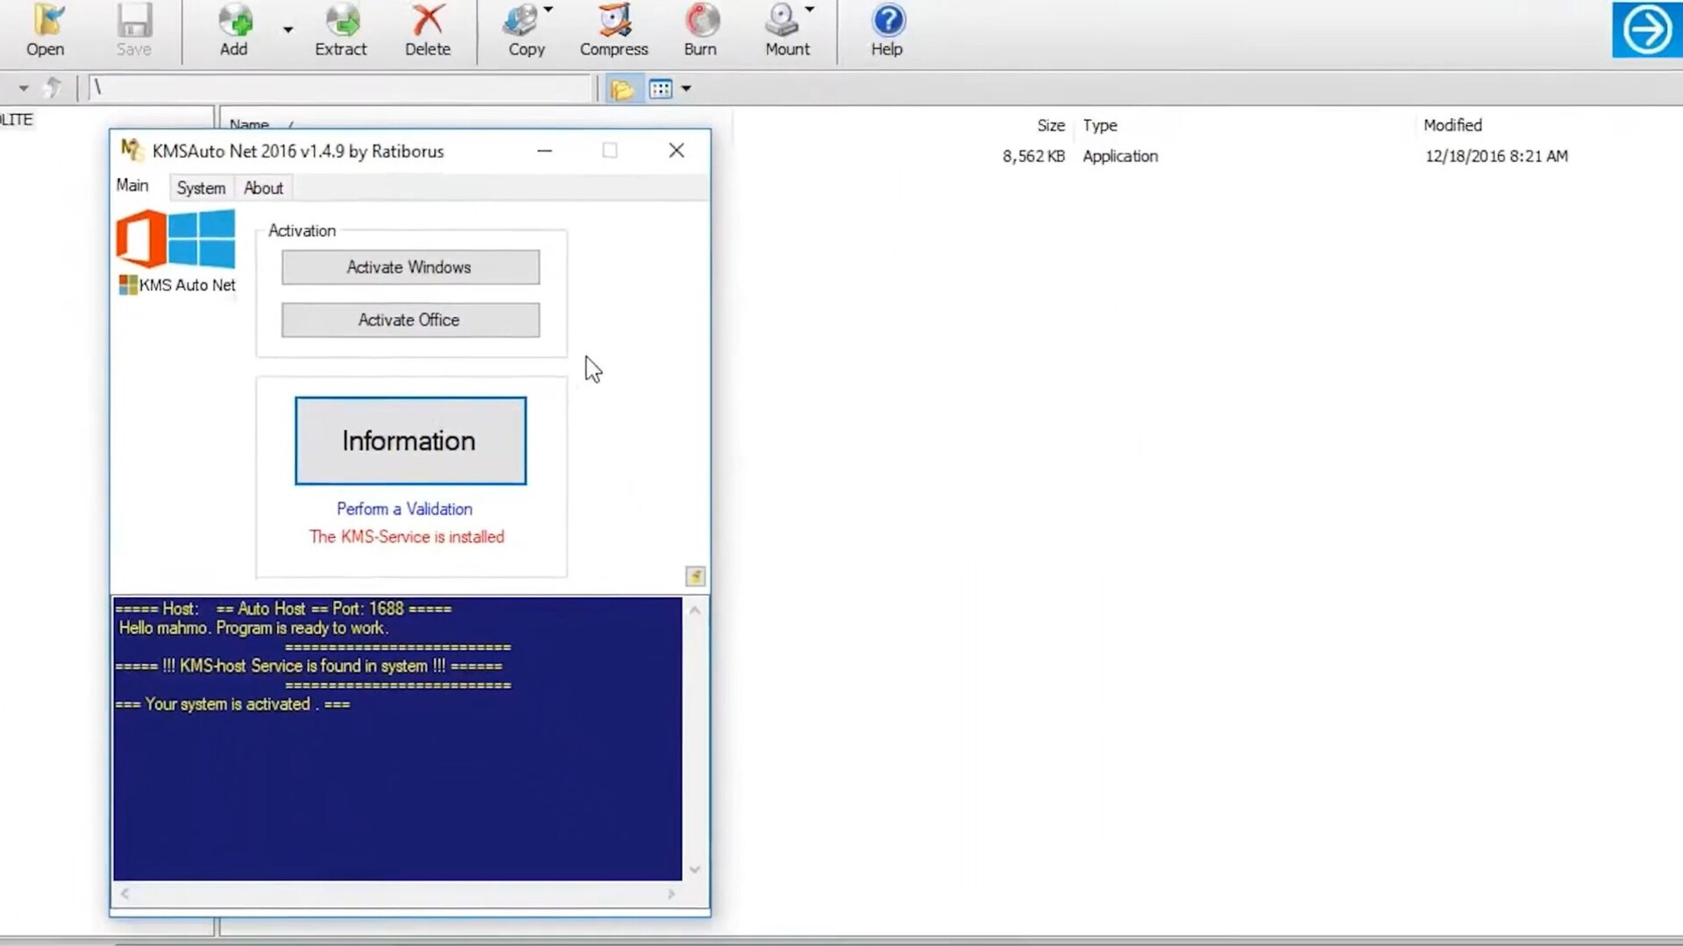Click the Copy toolbar icon
This screenshot has width=1683, height=946.
526,31
